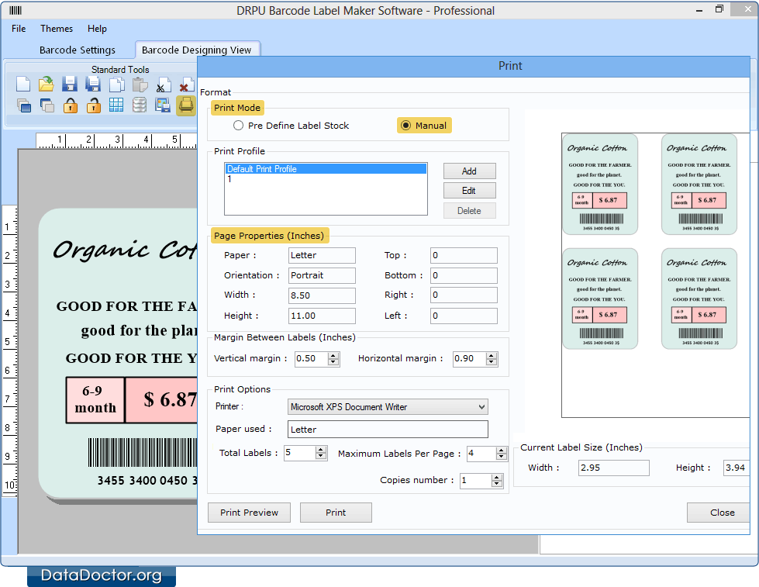
Task: Click the Bottom margin input field
Action: coord(464,275)
